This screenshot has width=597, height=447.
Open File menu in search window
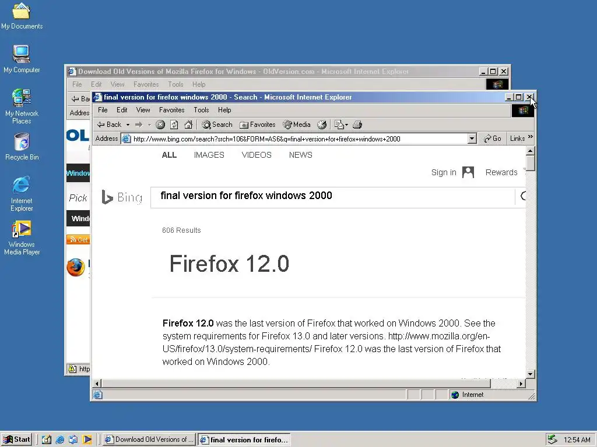pos(103,110)
